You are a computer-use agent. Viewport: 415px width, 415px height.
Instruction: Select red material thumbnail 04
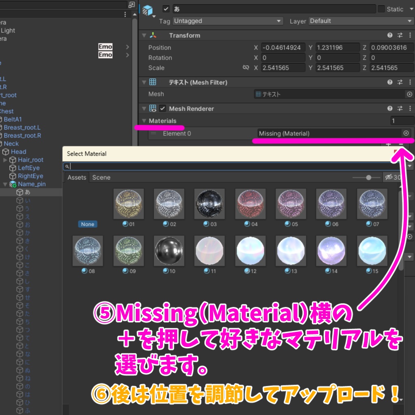(x=250, y=204)
